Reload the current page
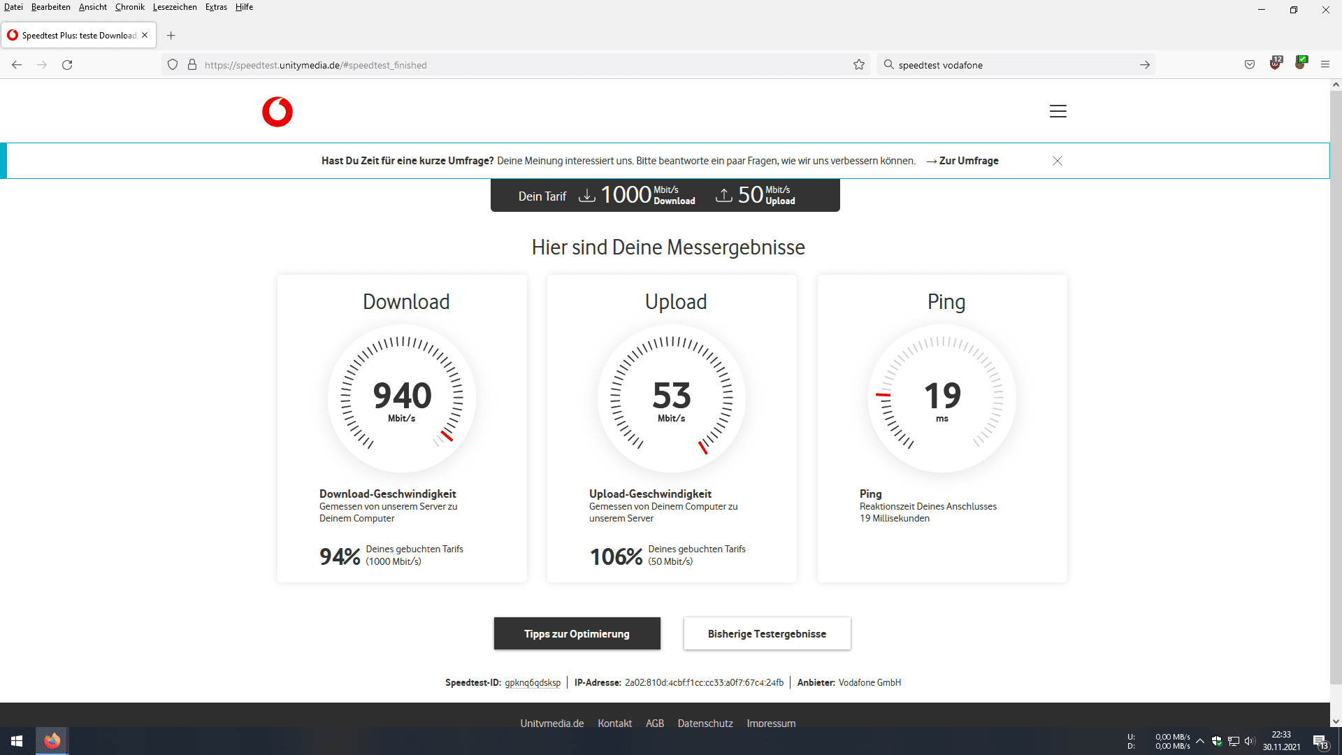The width and height of the screenshot is (1342, 755). [67, 65]
